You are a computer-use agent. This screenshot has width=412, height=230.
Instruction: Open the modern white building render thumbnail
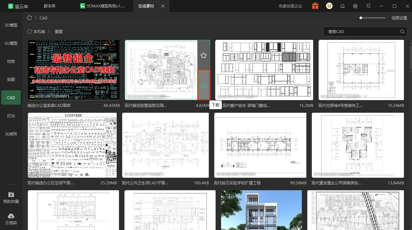click(262, 210)
